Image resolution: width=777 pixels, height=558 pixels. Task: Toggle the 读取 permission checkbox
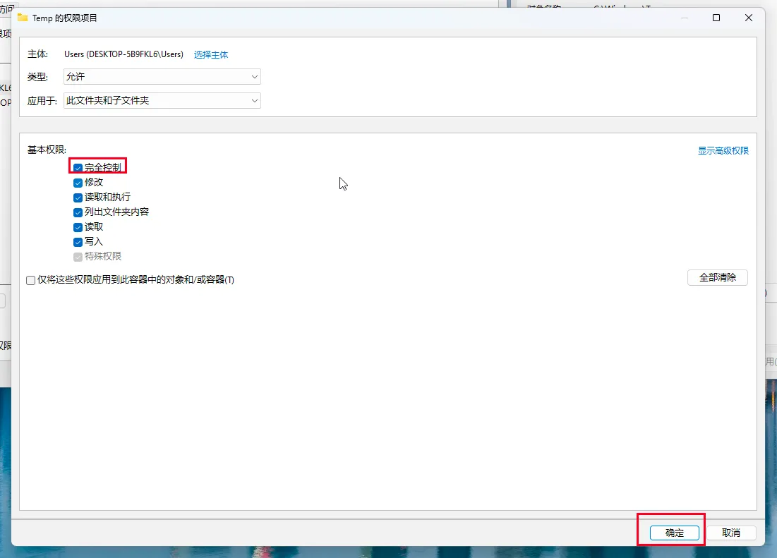point(78,227)
